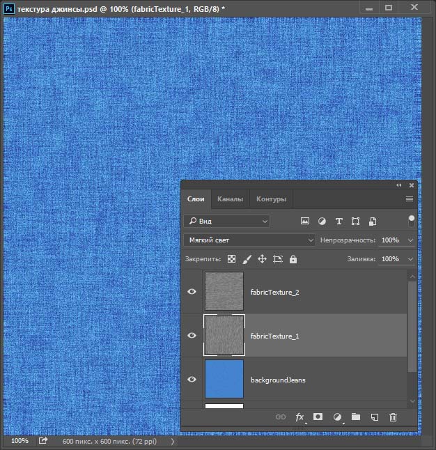Add a layer mask
Screen dimensions: 436x450
click(318, 417)
